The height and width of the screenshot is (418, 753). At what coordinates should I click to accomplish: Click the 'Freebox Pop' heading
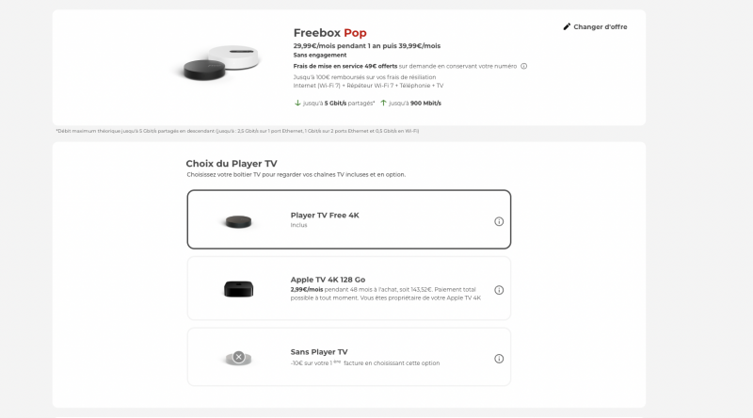point(330,33)
